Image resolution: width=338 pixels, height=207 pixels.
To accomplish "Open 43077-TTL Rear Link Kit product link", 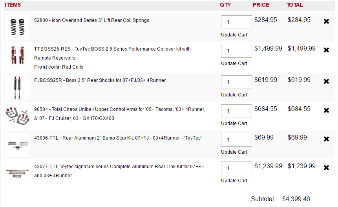I will tap(119, 171).
